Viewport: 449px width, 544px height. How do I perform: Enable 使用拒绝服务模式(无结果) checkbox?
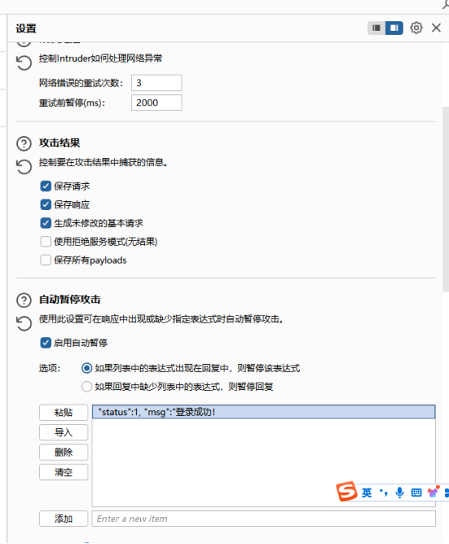click(45, 242)
